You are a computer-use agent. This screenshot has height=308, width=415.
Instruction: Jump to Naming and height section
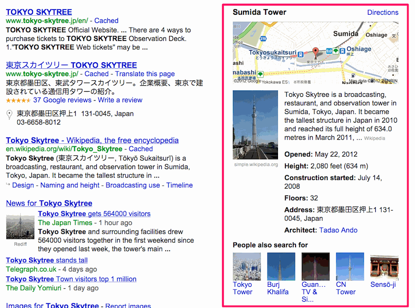click(x=70, y=185)
